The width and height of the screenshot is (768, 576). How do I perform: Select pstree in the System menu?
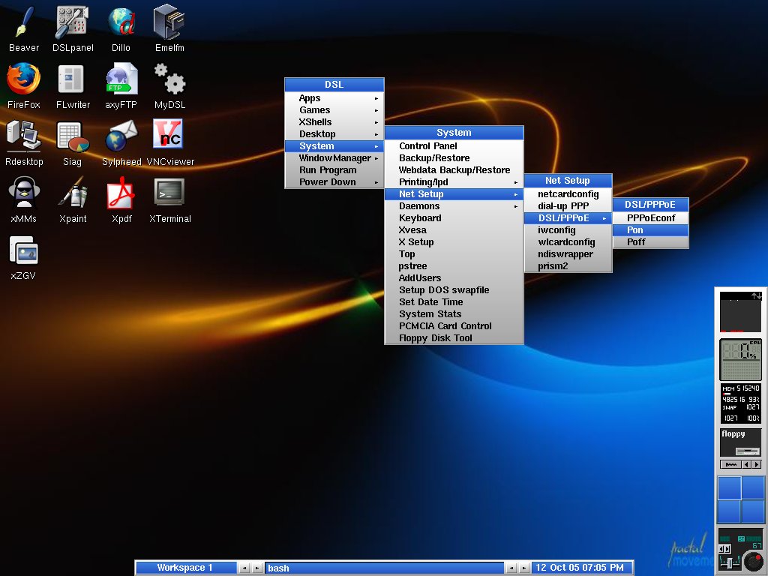pos(454,266)
